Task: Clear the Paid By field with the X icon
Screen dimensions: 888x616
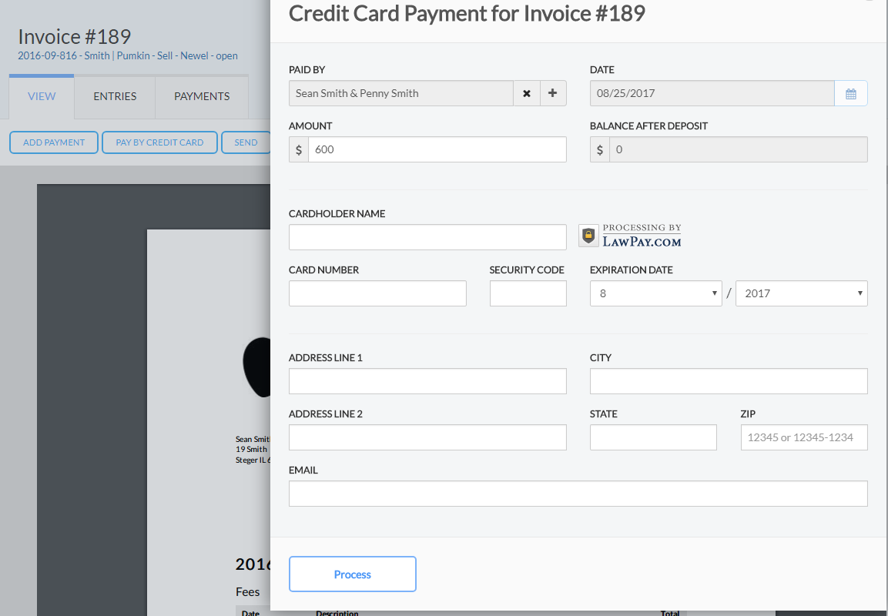Action: pyautogui.click(x=527, y=93)
